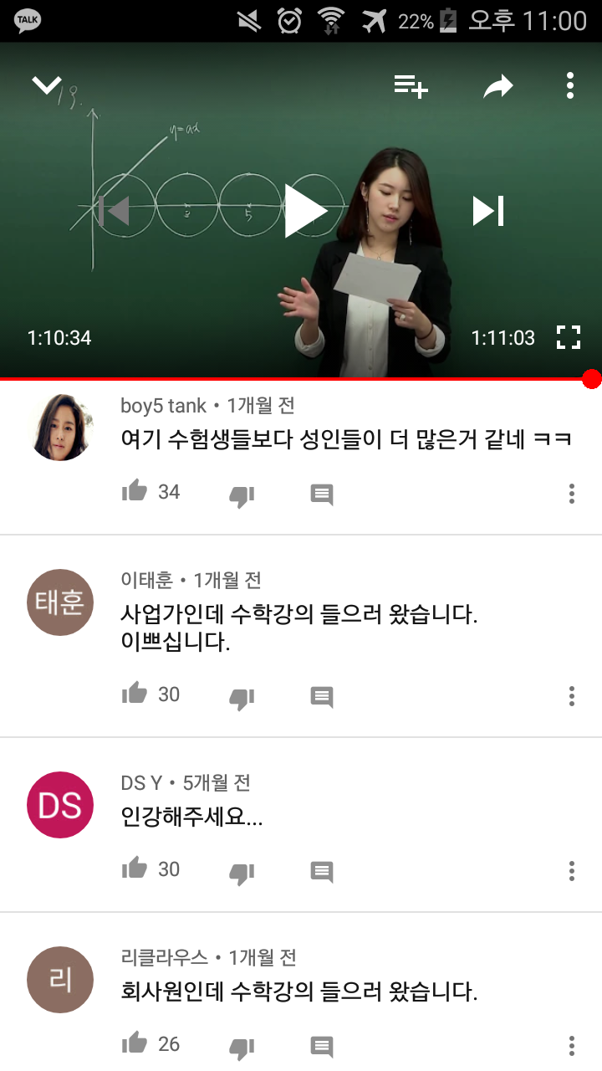Share the video using arrow icon
602x1071 pixels.
coord(498,85)
